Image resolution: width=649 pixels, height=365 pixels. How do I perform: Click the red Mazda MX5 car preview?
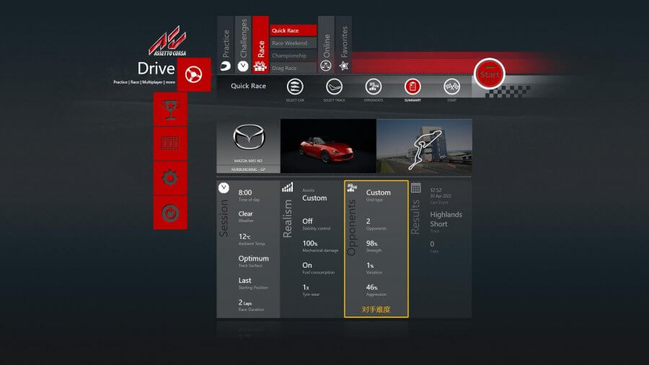pos(328,146)
